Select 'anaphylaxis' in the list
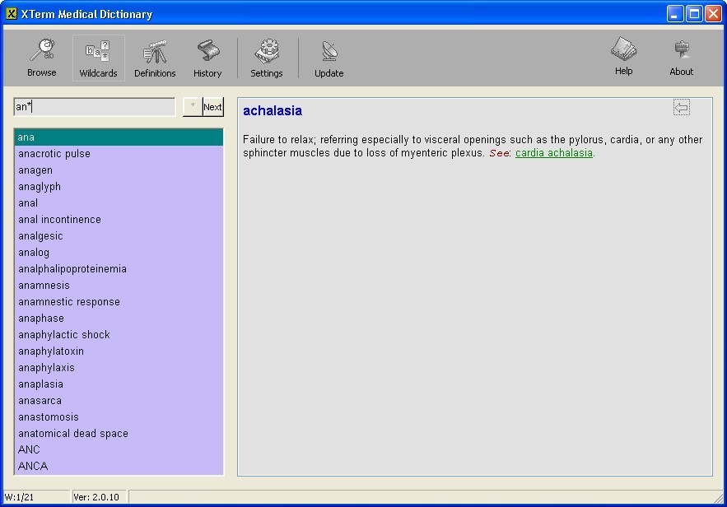Screen dimensions: 727x507 coord(119,368)
